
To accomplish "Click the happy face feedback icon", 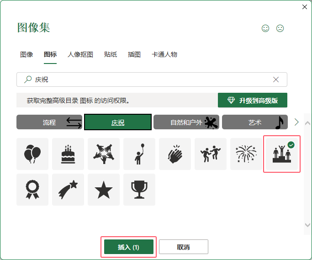I will point(265,28).
